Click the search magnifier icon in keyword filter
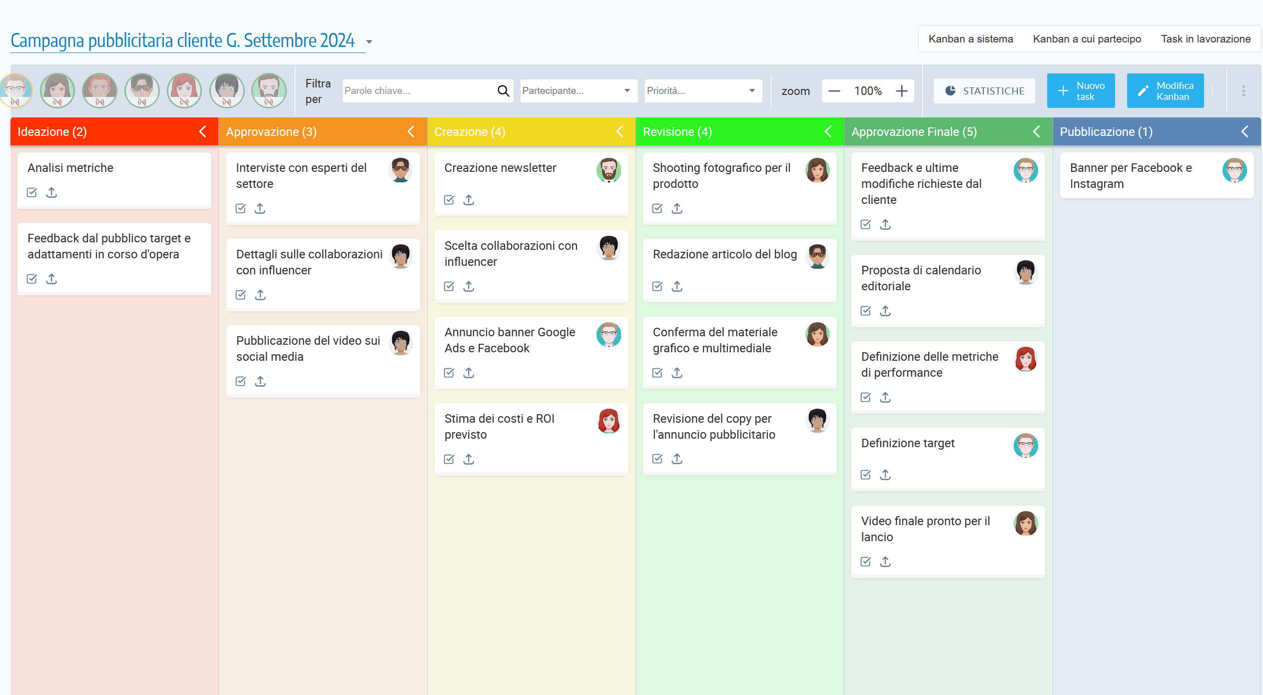 click(x=503, y=90)
